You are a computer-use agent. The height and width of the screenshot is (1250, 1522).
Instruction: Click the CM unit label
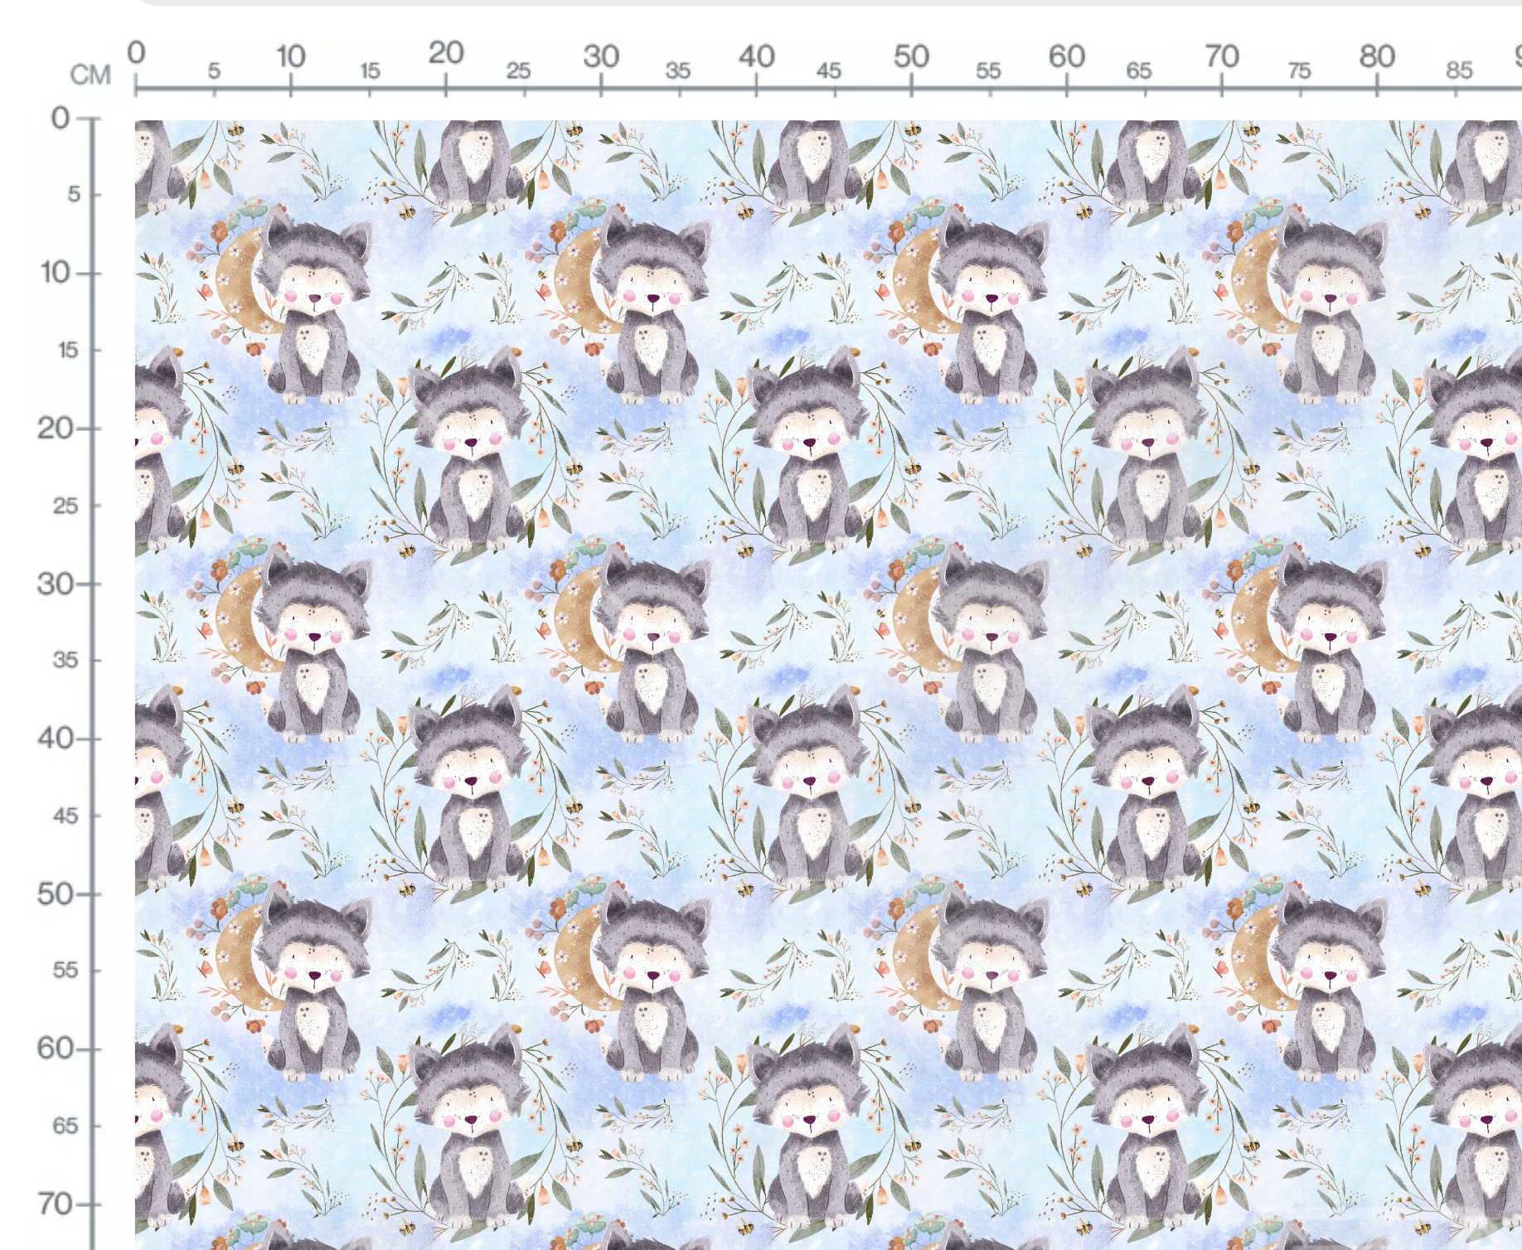tap(90, 75)
